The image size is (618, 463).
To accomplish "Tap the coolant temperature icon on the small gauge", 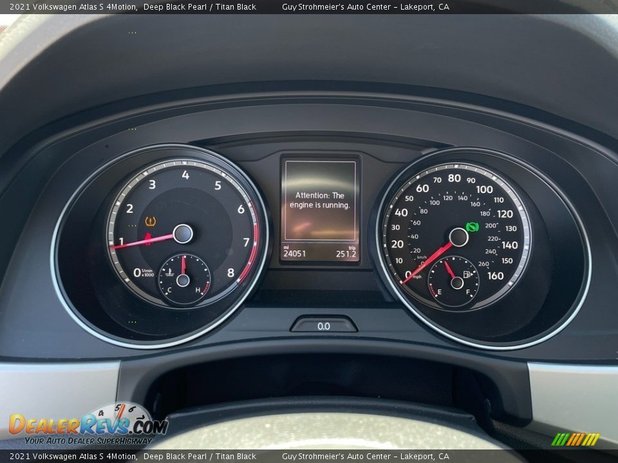I will tap(170, 272).
